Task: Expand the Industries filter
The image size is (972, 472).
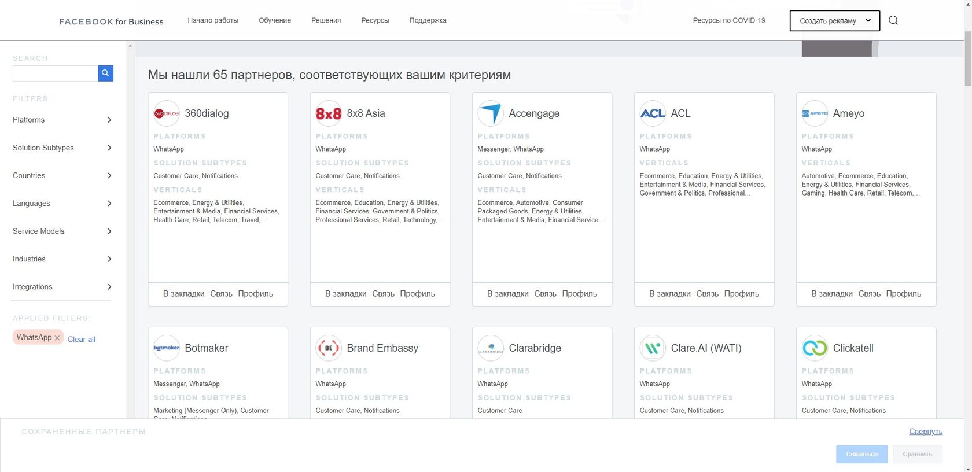Action: (62, 259)
